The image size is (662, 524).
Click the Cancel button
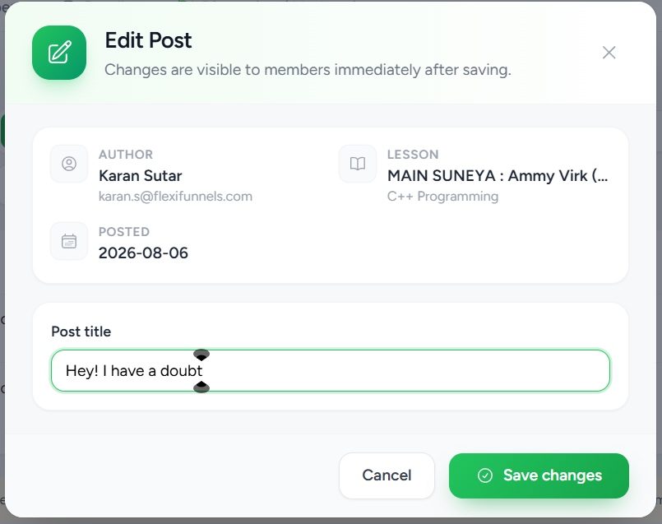[387, 475]
